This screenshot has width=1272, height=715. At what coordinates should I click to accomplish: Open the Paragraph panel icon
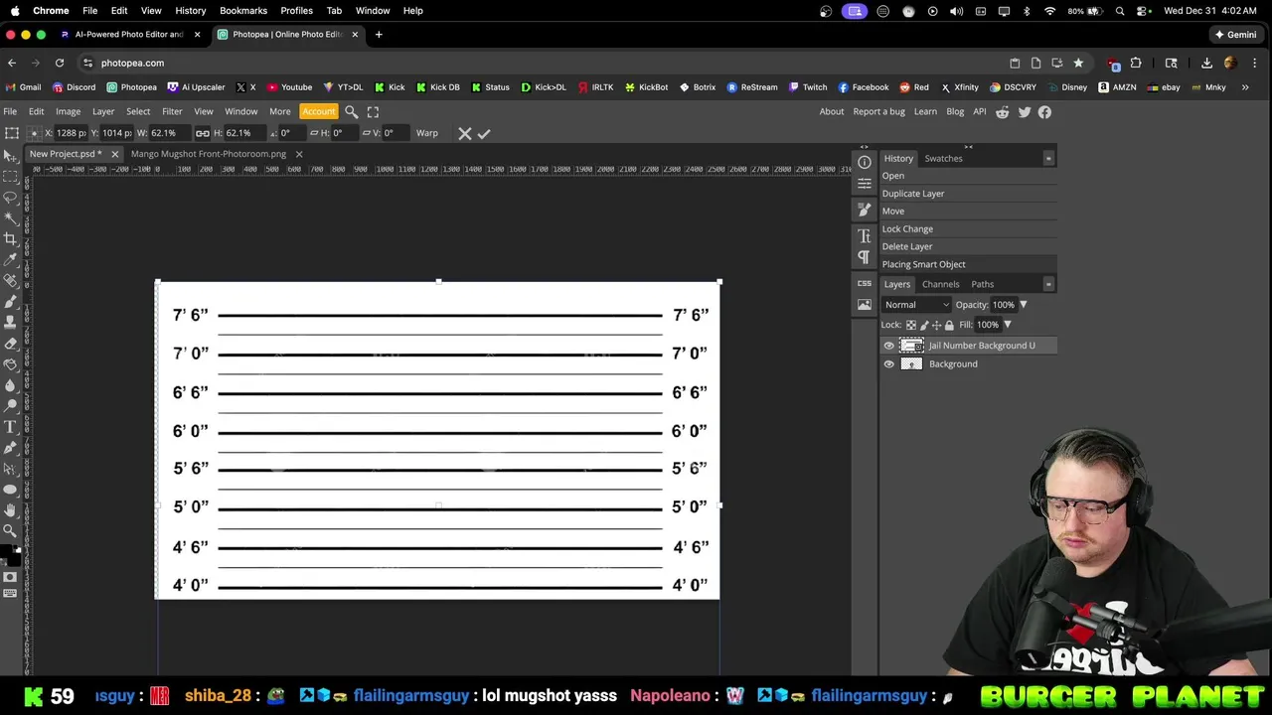coord(865,257)
